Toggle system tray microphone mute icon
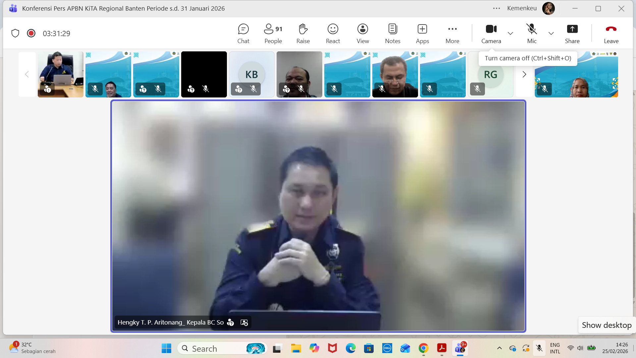Image resolution: width=636 pixels, height=358 pixels. (x=539, y=348)
